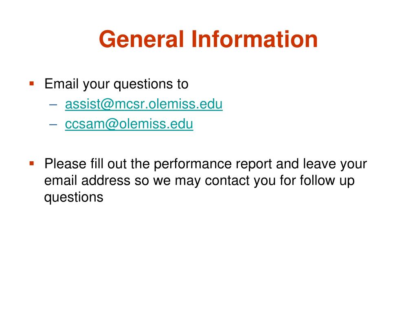417x312 pixels.
Task: Open the ccsam@olemiss.edu email link
Action: [x=129, y=124]
